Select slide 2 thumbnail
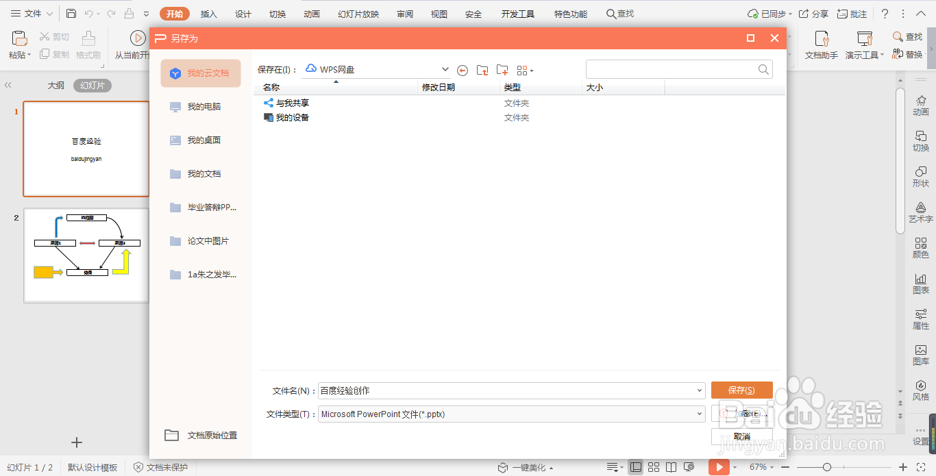Viewport: 936px width, 476px height. (86, 255)
